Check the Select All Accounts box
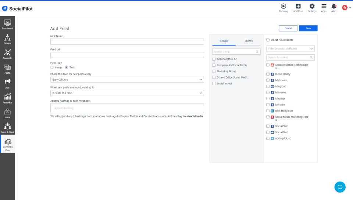Image resolution: width=353 pixels, height=200 pixels. tap(268, 40)
